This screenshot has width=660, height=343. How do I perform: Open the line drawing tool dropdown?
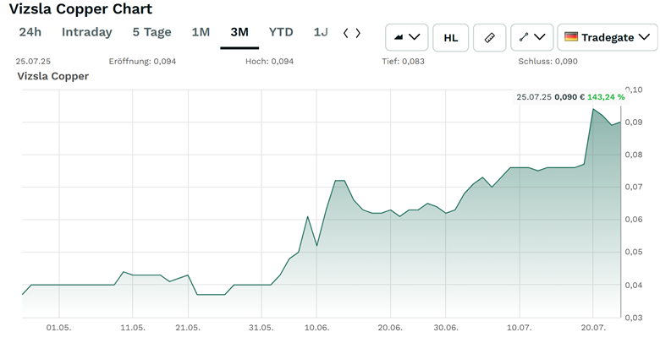(x=532, y=37)
